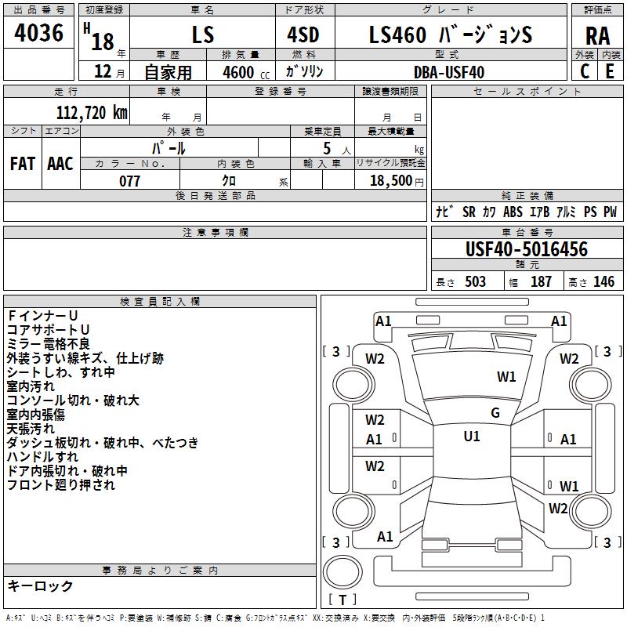This screenshot has width=627, height=627.
Task: Select lot number 4036
Action: pyautogui.click(x=38, y=33)
